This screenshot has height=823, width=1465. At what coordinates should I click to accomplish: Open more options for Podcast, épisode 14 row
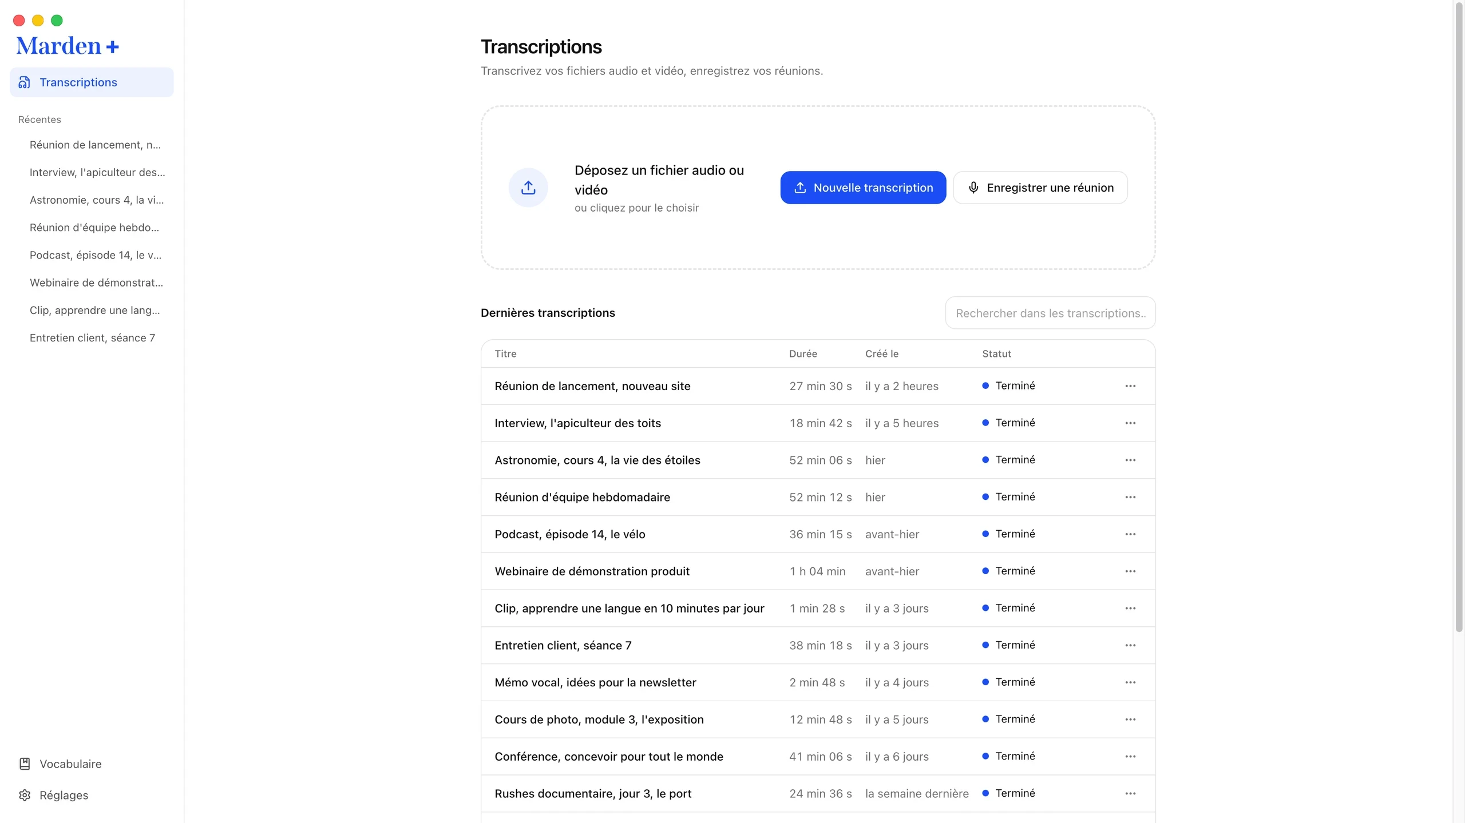pyautogui.click(x=1130, y=534)
